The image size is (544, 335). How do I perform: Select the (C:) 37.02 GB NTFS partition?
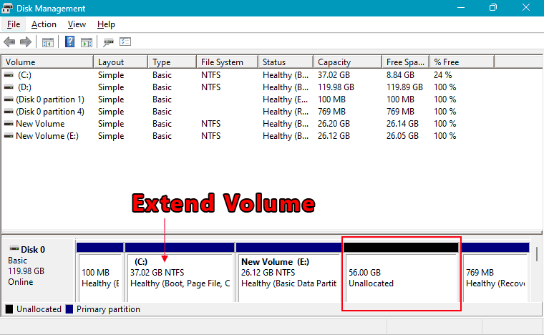point(180,277)
